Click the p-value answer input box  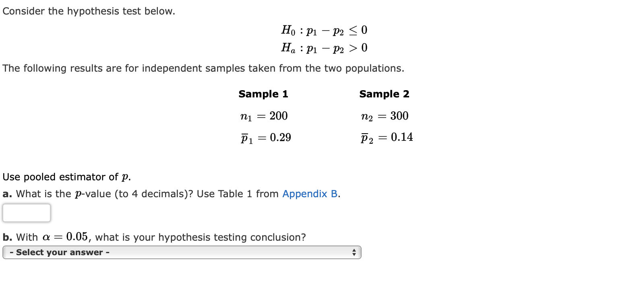tap(26, 213)
